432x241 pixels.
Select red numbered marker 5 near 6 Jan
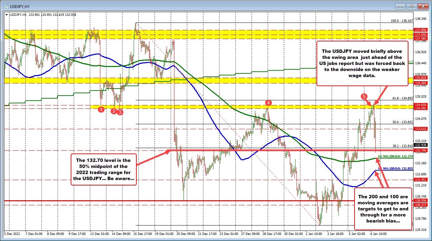click(x=364, y=97)
